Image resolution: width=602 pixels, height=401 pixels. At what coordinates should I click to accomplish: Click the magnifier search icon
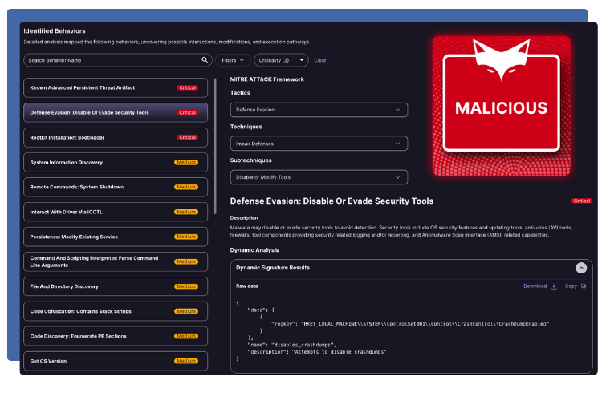pos(205,60)
